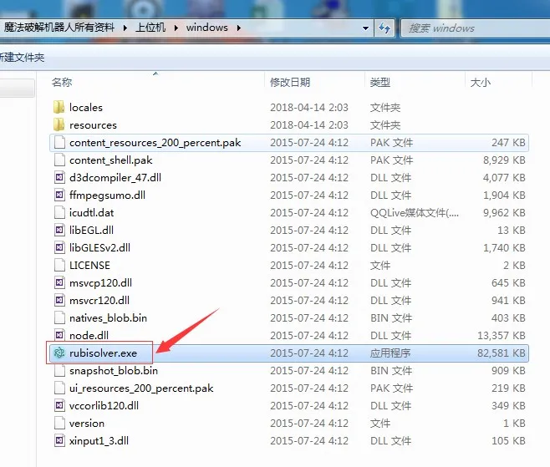Click the snapshot_blob.bin file icon
550x467 pixels.
(59, 370)
